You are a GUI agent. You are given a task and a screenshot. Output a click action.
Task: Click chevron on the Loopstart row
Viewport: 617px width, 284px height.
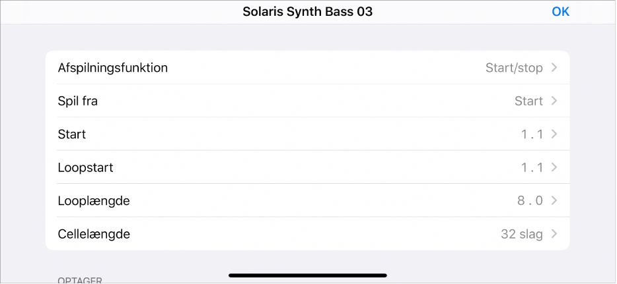coord(554,167)
